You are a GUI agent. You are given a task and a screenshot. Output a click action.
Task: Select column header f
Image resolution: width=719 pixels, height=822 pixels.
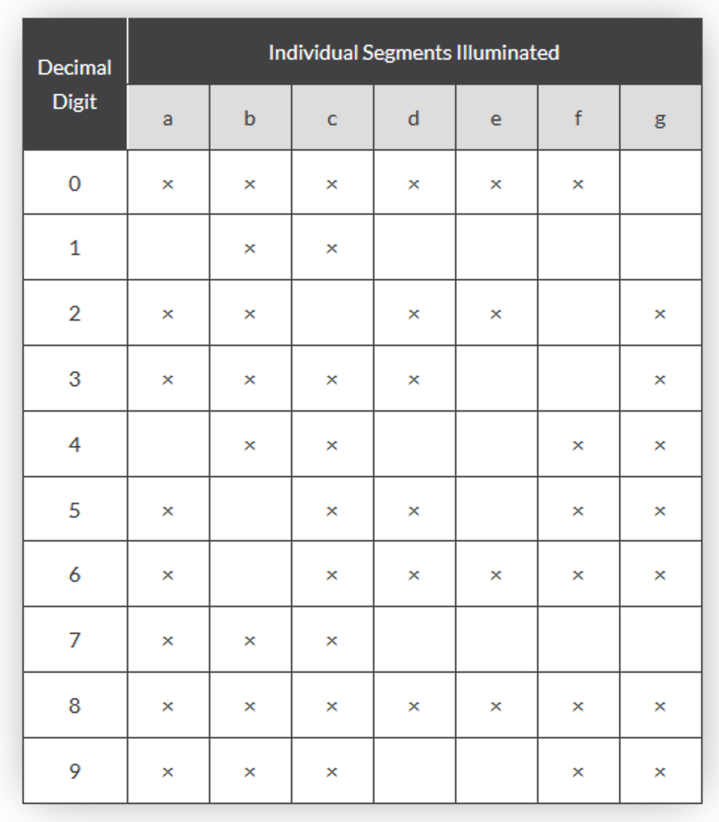click(x=578, y=118)
